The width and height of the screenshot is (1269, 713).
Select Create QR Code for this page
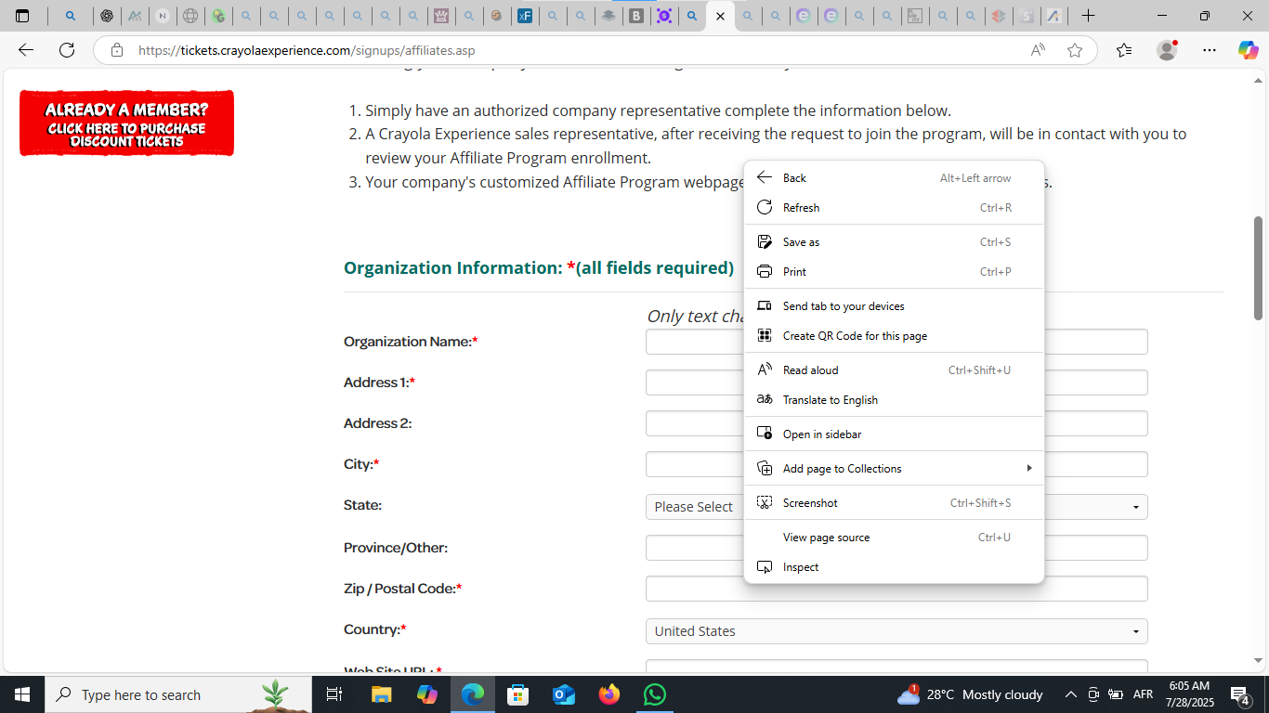coord(894,336)
